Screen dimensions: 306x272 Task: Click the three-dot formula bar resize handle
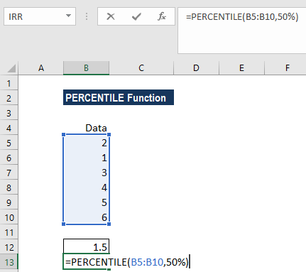point(87,16)
